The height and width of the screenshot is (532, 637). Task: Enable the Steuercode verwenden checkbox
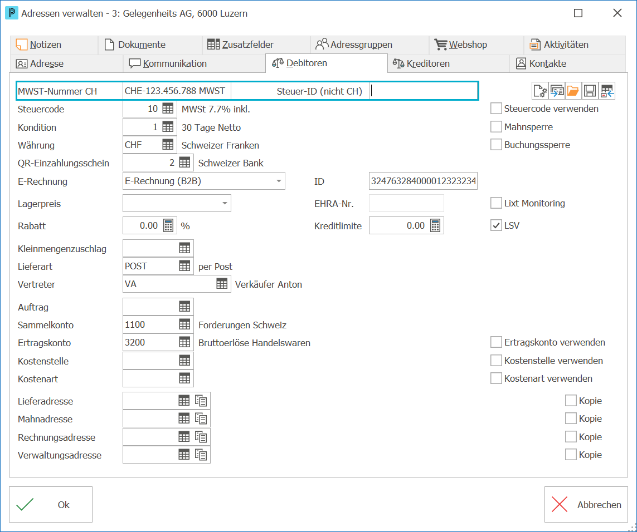click(x=496, y=109)
